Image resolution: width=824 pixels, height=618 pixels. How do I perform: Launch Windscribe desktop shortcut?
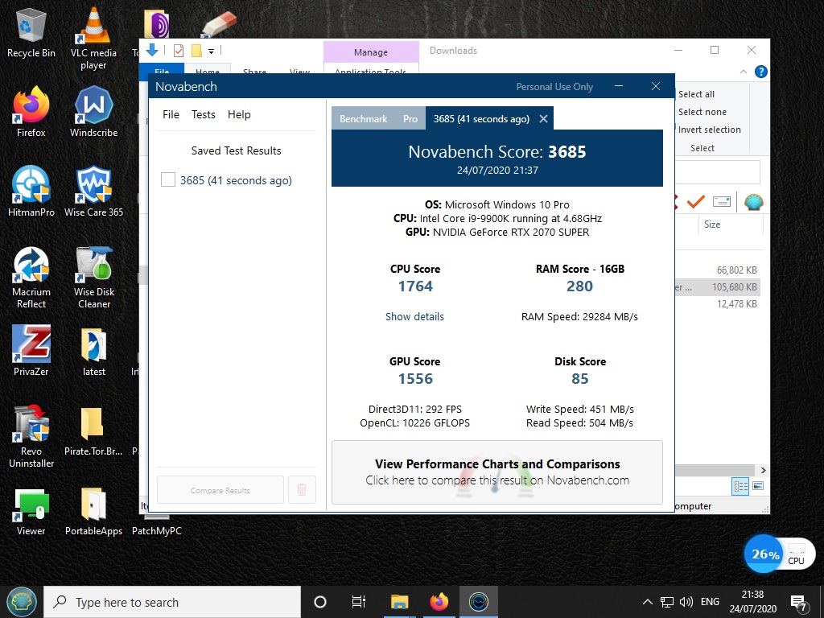point(93,113)
